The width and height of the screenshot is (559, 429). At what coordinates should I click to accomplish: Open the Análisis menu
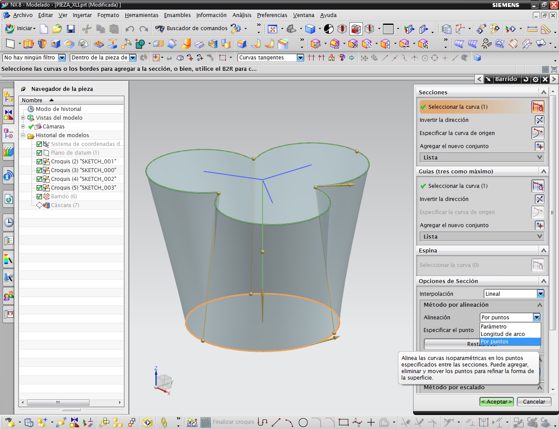[x=242, y=15]
